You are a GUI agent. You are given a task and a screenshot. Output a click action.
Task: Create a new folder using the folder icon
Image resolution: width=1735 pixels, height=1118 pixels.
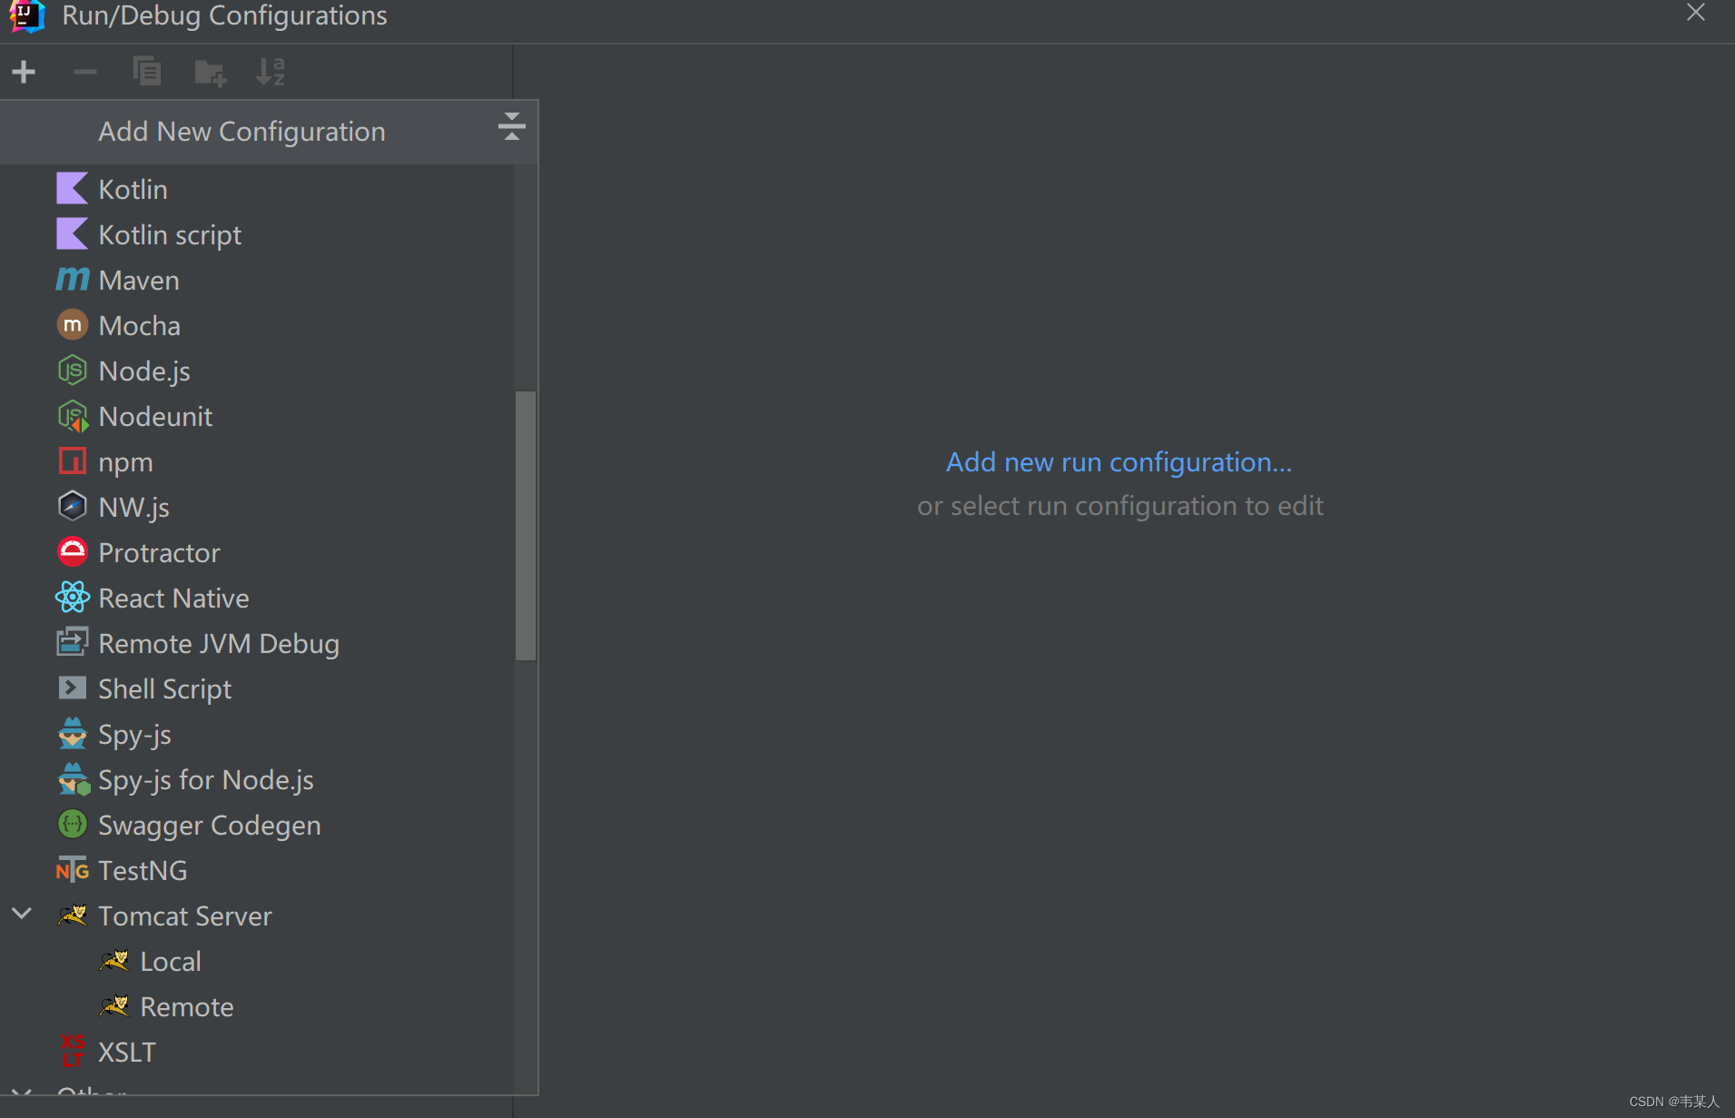pyautogui.click(x=209, y=71)
